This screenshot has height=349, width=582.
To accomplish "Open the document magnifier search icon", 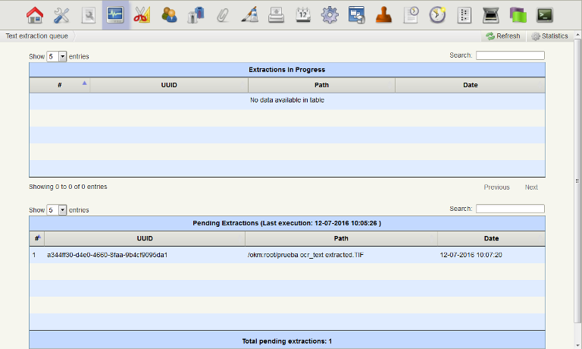I will 89,15.
